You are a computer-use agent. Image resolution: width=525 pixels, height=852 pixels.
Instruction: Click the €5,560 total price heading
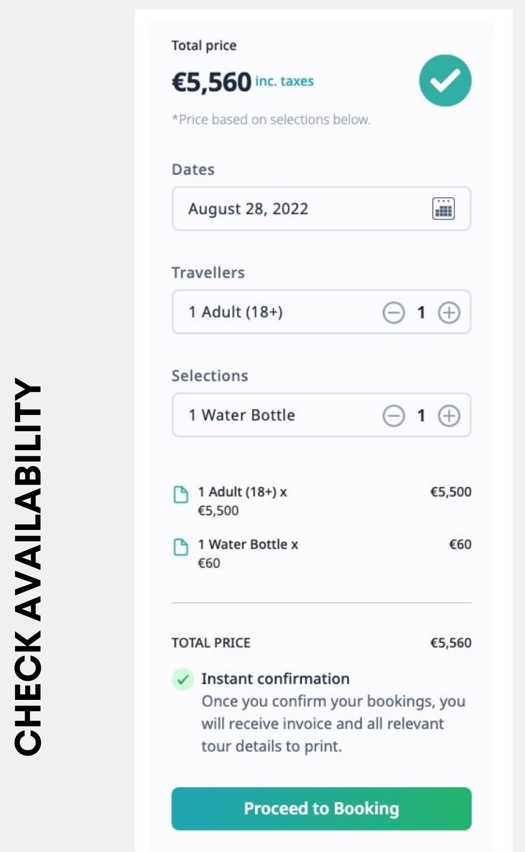coord(211,82)
